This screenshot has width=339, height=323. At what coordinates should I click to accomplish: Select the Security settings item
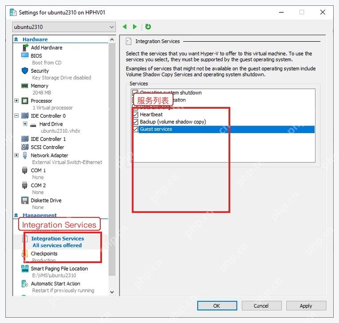[40, 71]
